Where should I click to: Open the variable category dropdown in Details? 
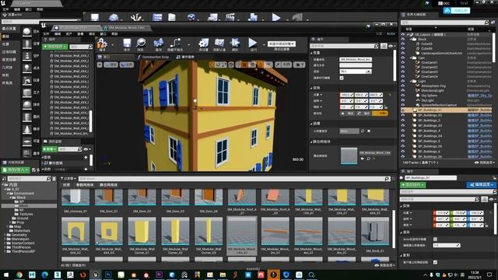tap(356, 72)
